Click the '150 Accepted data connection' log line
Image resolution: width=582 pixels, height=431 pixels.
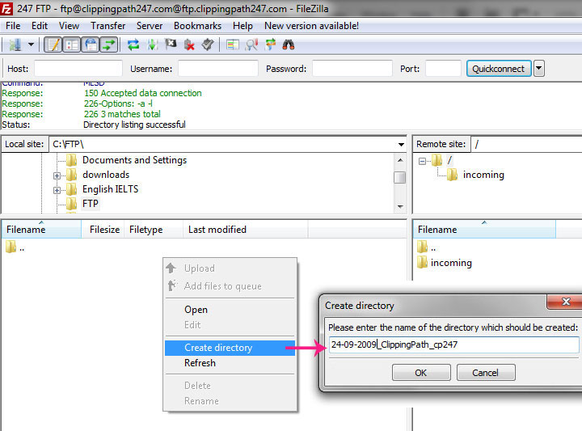(x=143, y=93)
